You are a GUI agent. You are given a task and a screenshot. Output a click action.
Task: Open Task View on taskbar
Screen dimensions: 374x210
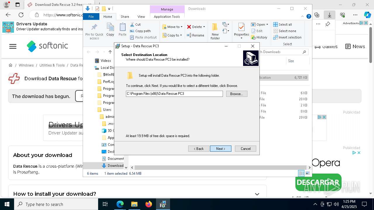click(x=105, y=204)
